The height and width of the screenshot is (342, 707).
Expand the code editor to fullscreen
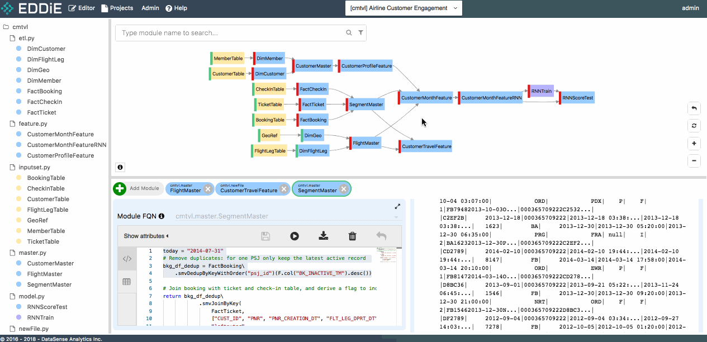[x=397, y=206]
